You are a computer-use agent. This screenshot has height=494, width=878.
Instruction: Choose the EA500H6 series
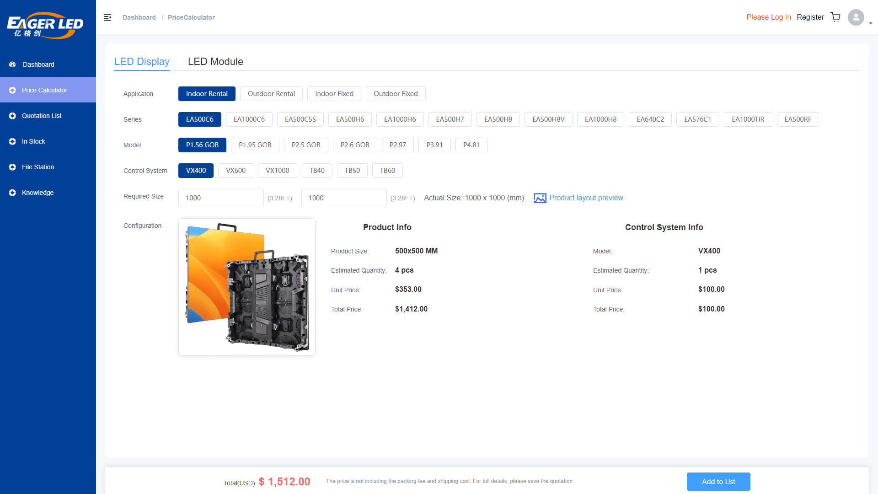click(350, 119)
